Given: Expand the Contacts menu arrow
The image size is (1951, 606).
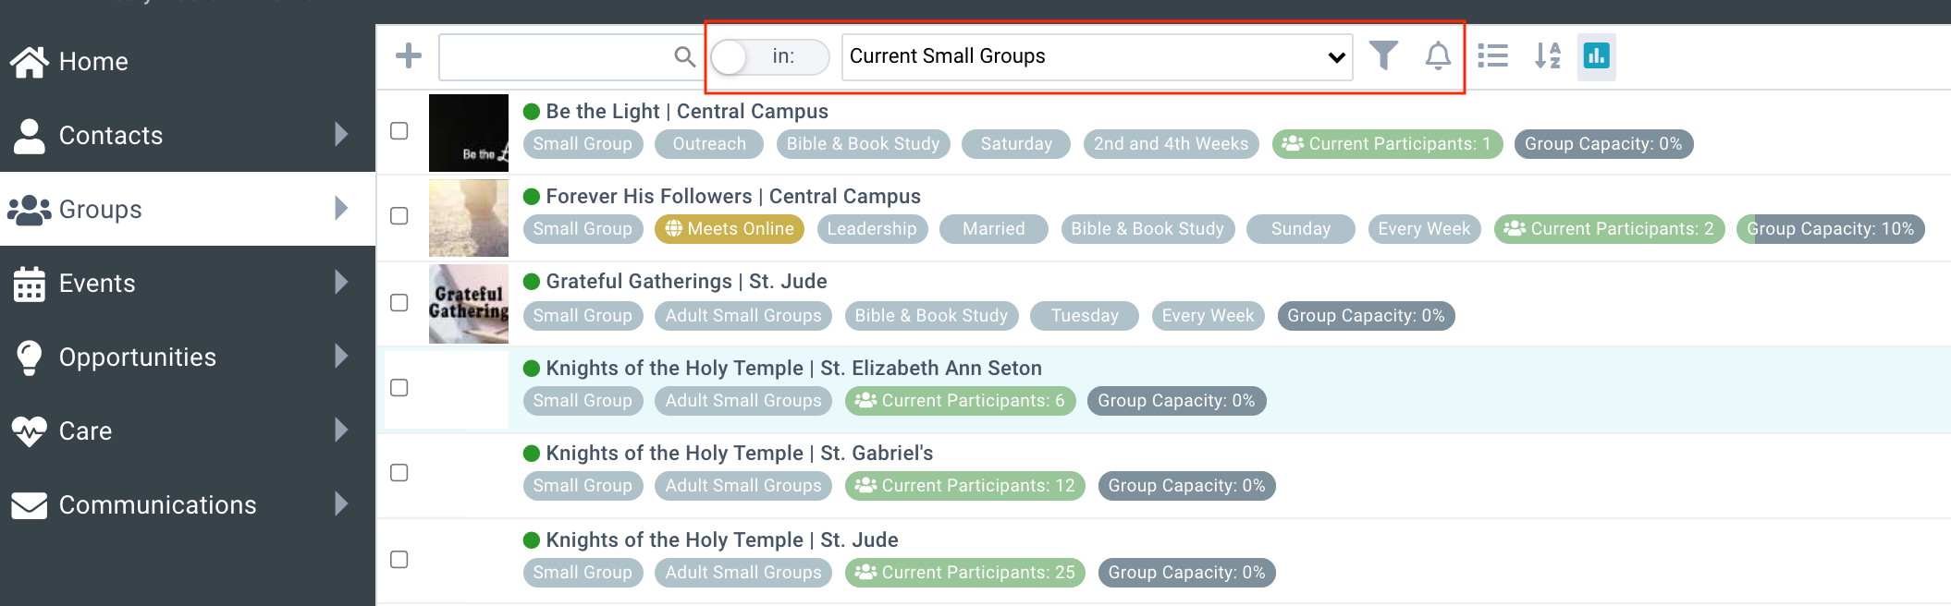Looking at the screenshot, I should pos(341,135).
